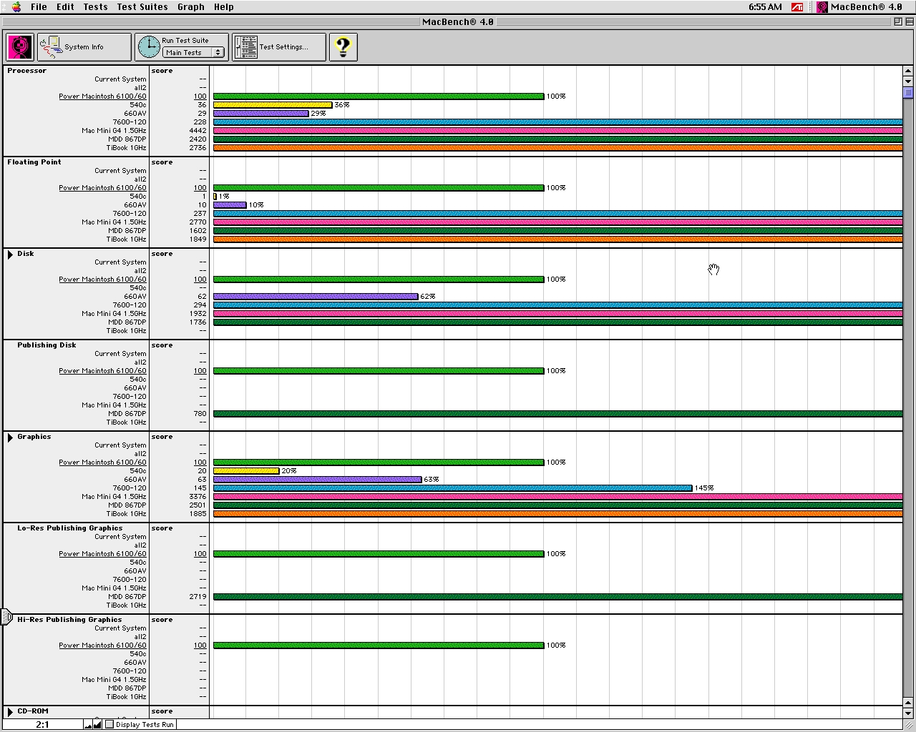Image resolution: width=916 pixels, height=732 pixels.
Task: Click the scroll down arrow at bottom right
Action: [x=908, y=713]
